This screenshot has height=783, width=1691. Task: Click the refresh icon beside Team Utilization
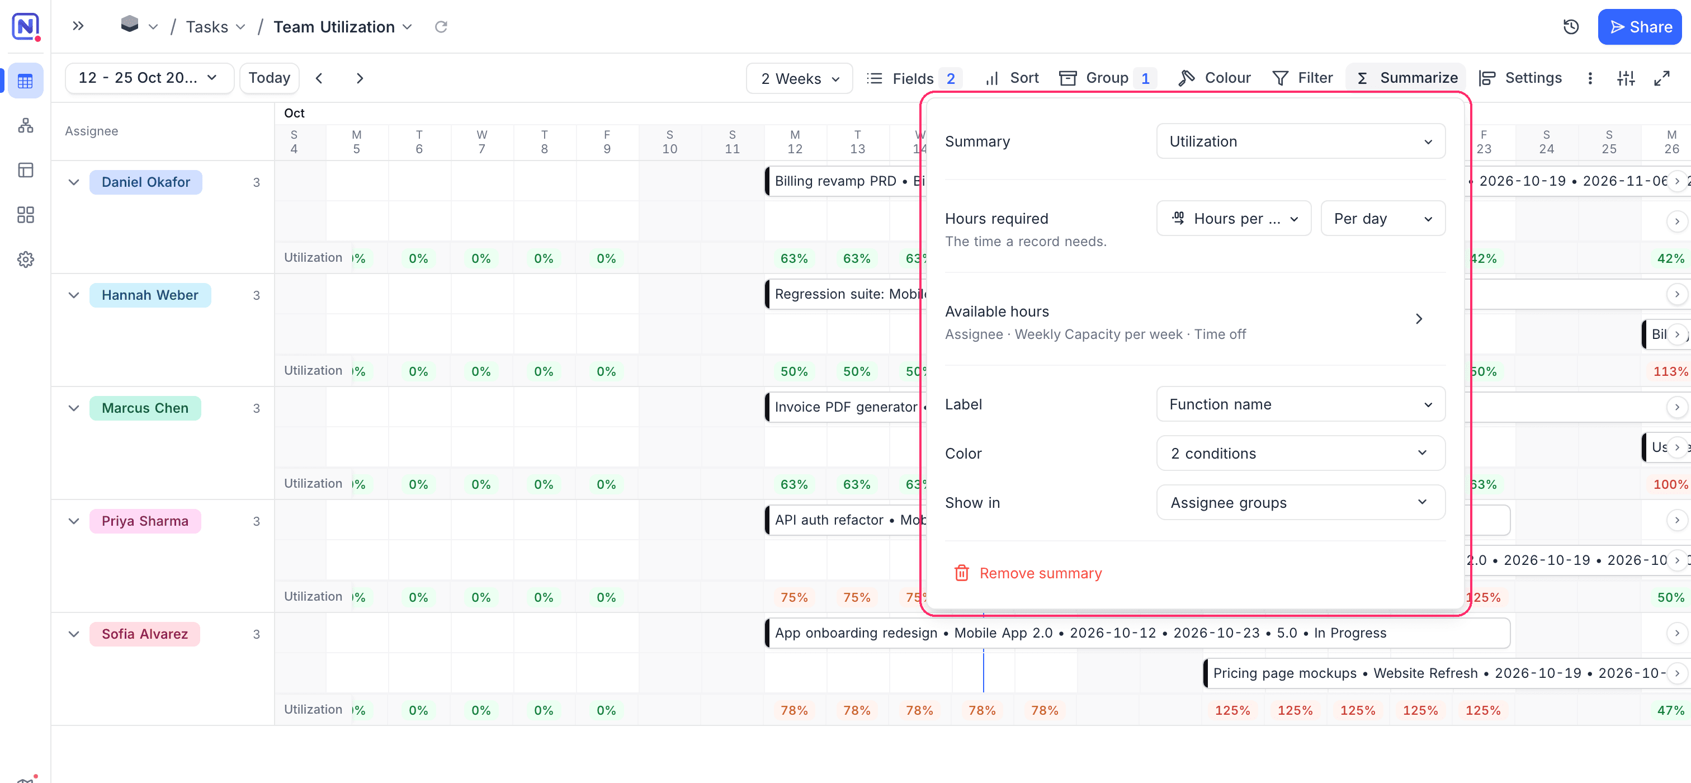click(x=441, y=27)
